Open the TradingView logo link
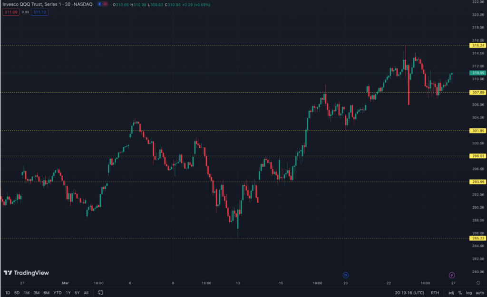487x297 pixels. pos(26,273)
